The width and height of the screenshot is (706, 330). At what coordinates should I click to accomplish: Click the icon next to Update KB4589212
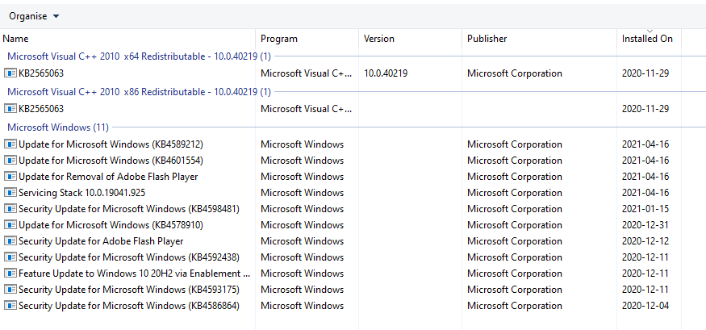10,144
